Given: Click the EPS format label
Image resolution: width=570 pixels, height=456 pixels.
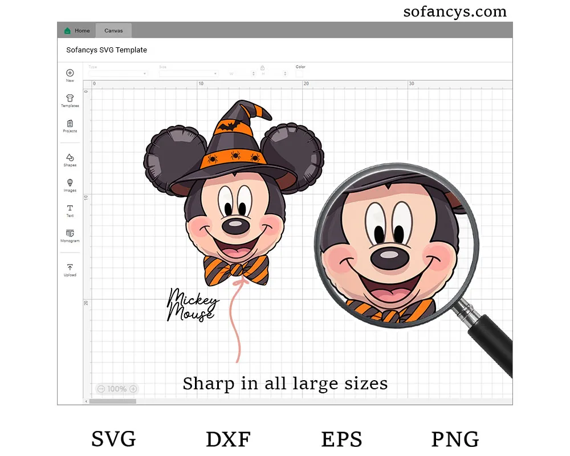Looking at the screenshot, I should [341, 439].
